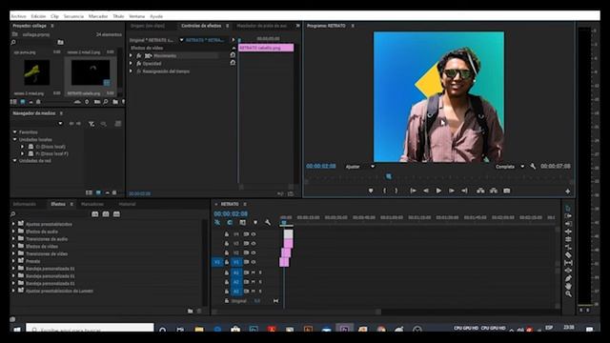The image size is (610, 343).
Task: Toggle V1 track targeting button
Action: pos(235,262)
